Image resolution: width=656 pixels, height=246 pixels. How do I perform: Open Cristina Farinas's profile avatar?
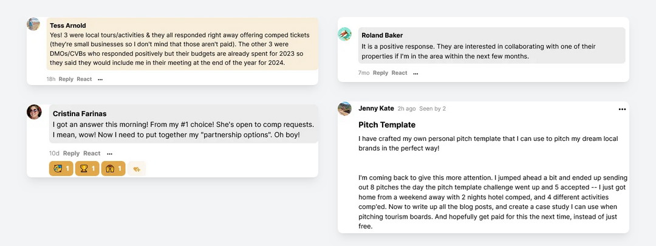point(34,112)
